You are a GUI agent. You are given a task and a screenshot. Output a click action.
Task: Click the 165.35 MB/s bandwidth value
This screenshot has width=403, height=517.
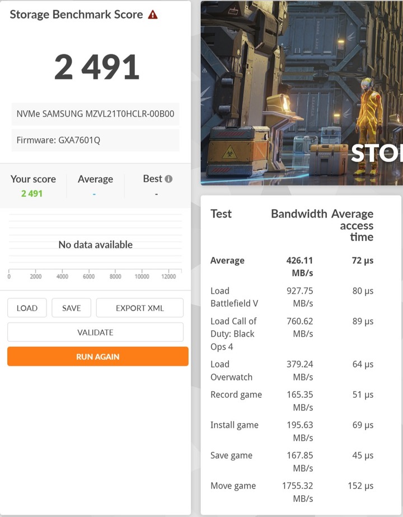[300, 401]
